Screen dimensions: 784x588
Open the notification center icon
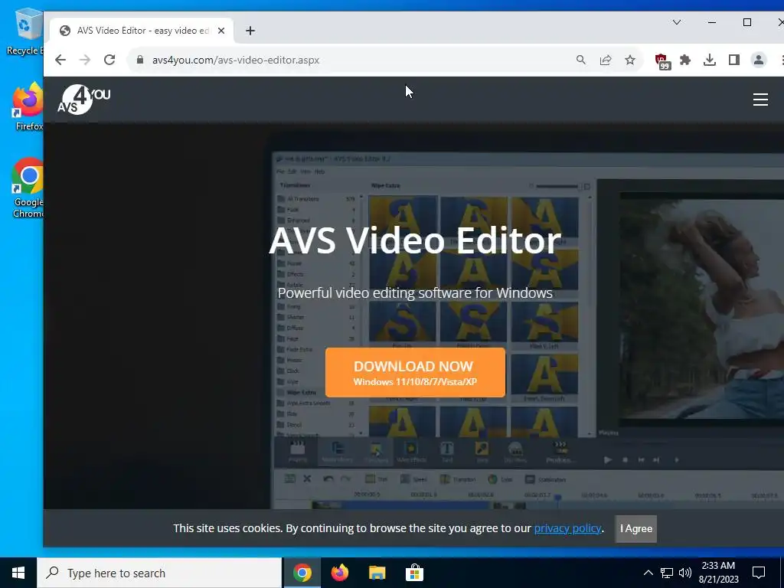(759, 573)
